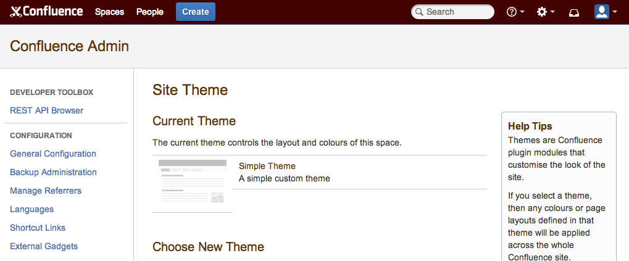Navigate to Shortcut Links
This screenshot has height=261, width=629.
click(x=38, y=228)
